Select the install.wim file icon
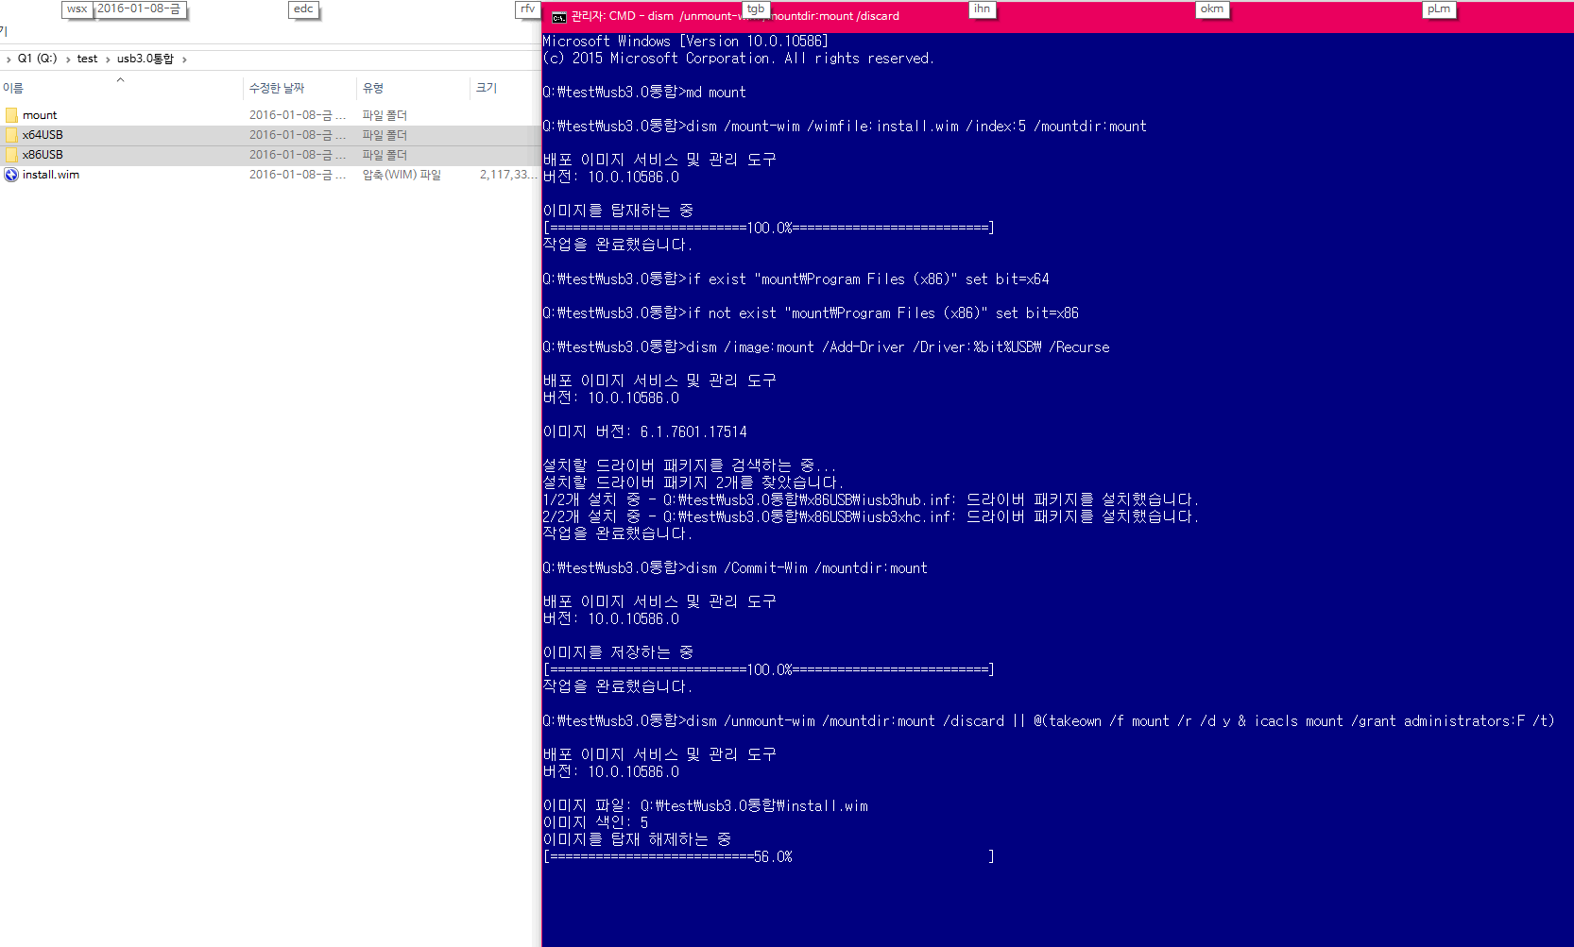Image resolution: width=1574 pixels, height=947 pixels. click(11, 175)
